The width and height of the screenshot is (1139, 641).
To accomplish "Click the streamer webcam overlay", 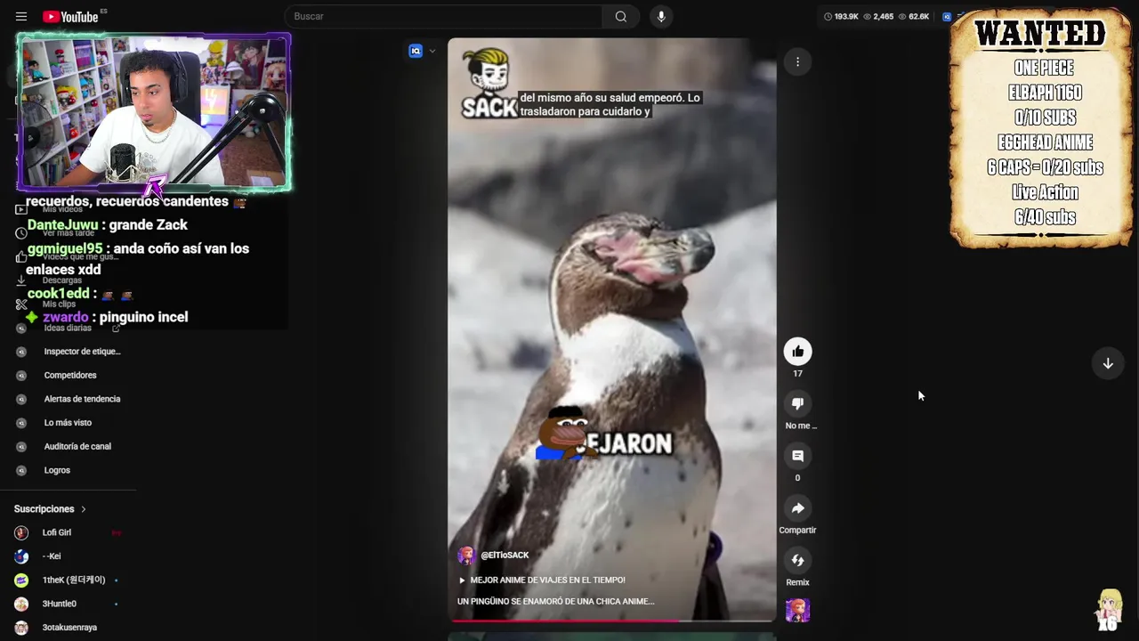I will click(x=154, y=112).
